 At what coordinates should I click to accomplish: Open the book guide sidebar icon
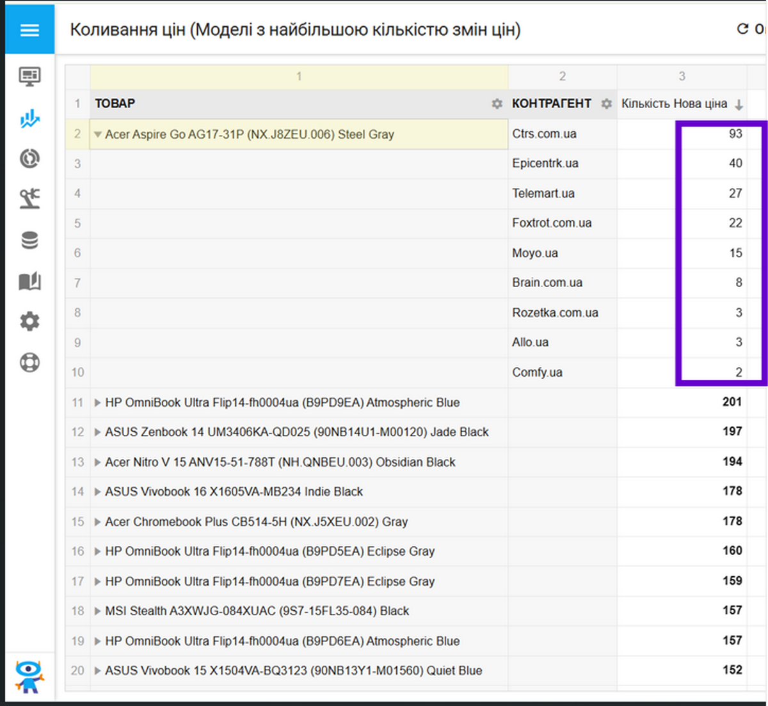tap(29, 281)
